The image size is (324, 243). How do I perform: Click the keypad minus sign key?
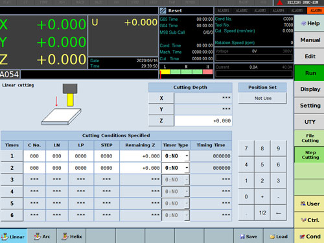coord(279,197)
